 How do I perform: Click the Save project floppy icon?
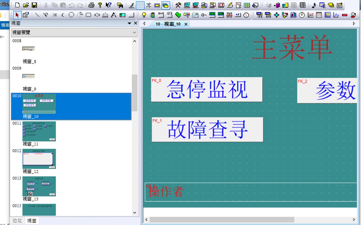pyautogui.click(x=34, y=5)
